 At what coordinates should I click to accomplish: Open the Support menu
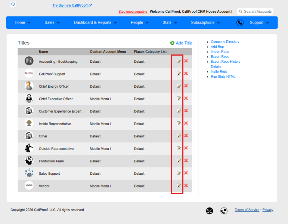click(259, 22)
